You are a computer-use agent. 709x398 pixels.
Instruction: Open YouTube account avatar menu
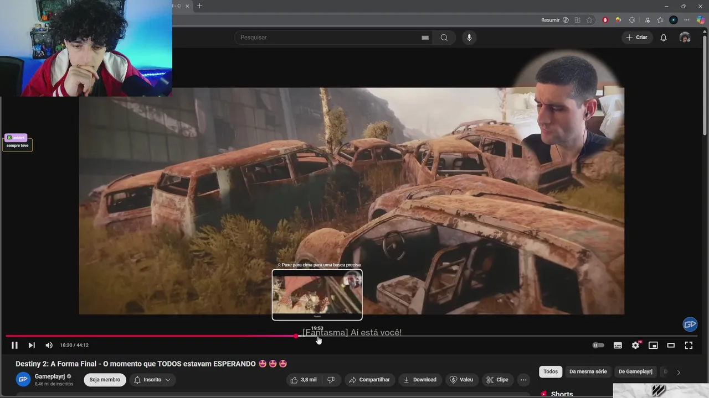coord(685,38)
